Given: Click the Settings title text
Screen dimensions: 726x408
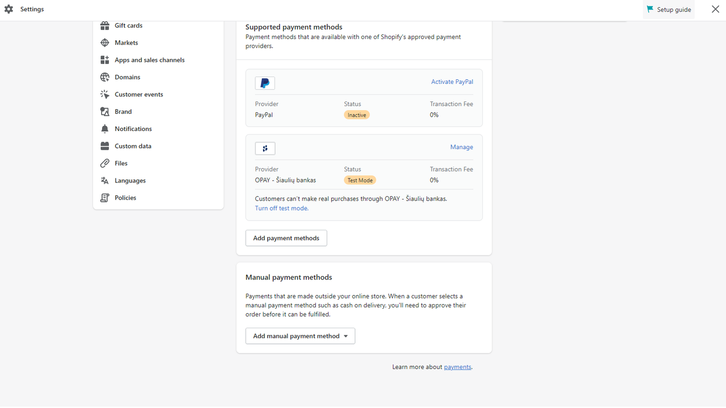Looking at the screenshot, I should point(32,9).
